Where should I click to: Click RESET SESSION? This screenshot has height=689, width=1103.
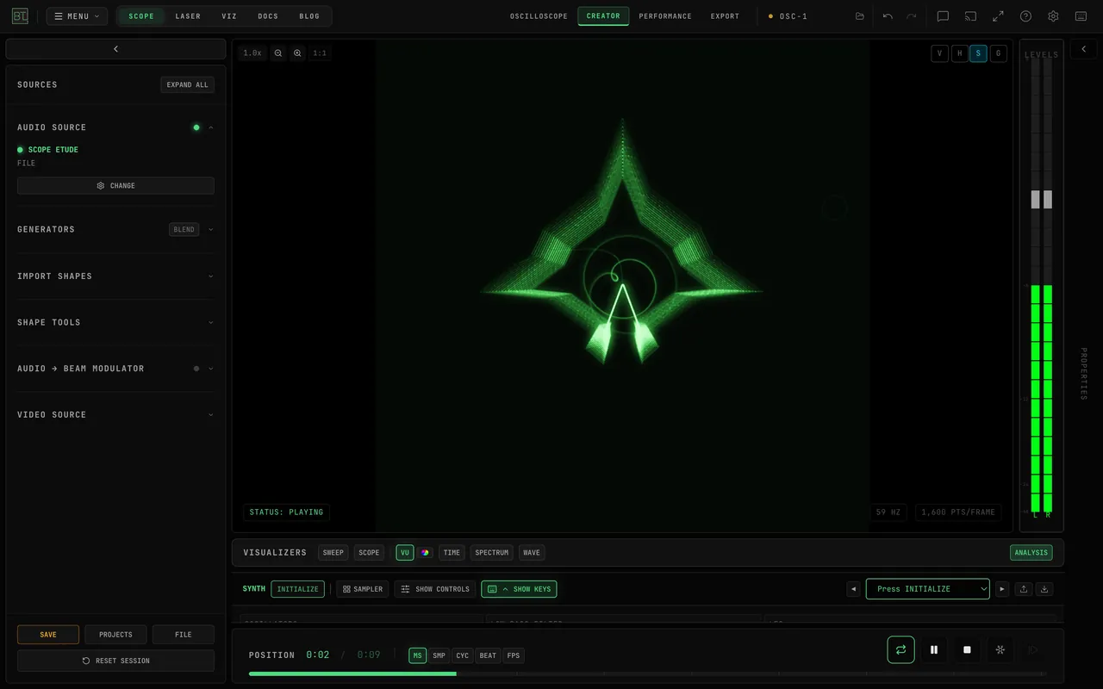115,661
